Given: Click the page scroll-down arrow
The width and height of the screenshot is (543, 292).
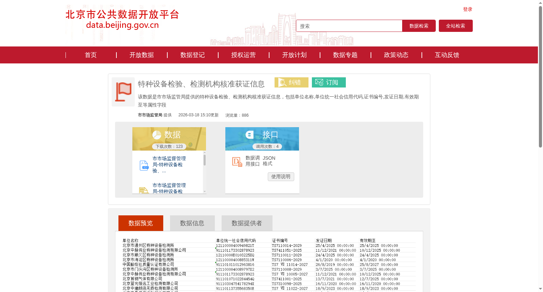Looking at the screenshot, I should point(540,289).
